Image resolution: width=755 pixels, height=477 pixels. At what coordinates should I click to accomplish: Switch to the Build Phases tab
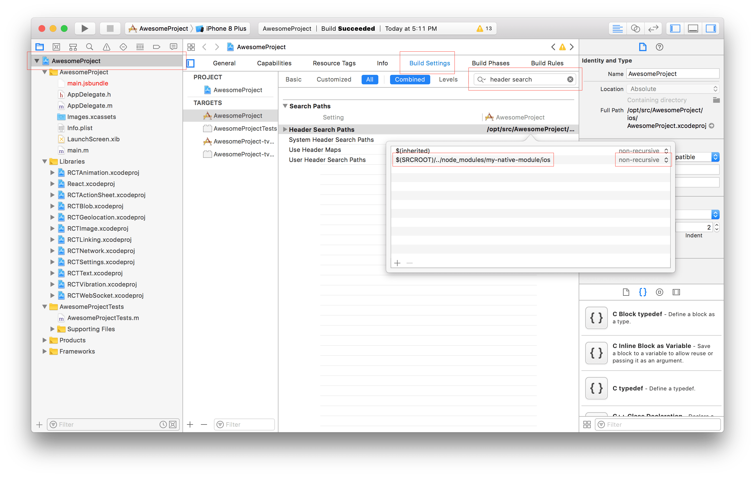click(490, 63)
